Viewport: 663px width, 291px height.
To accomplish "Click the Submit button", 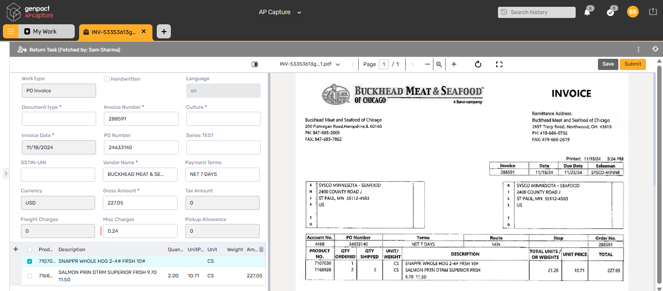I will click(x=633, y=64).
